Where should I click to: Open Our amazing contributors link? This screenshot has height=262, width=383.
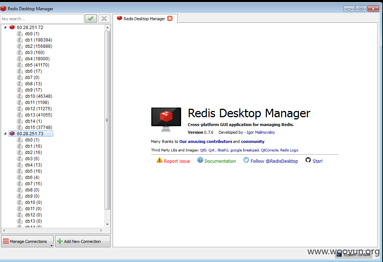click(x=206, y=141)
